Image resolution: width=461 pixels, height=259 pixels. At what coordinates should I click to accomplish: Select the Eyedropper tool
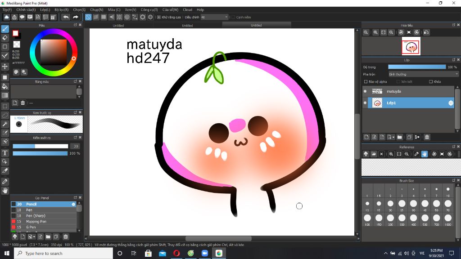5,182
